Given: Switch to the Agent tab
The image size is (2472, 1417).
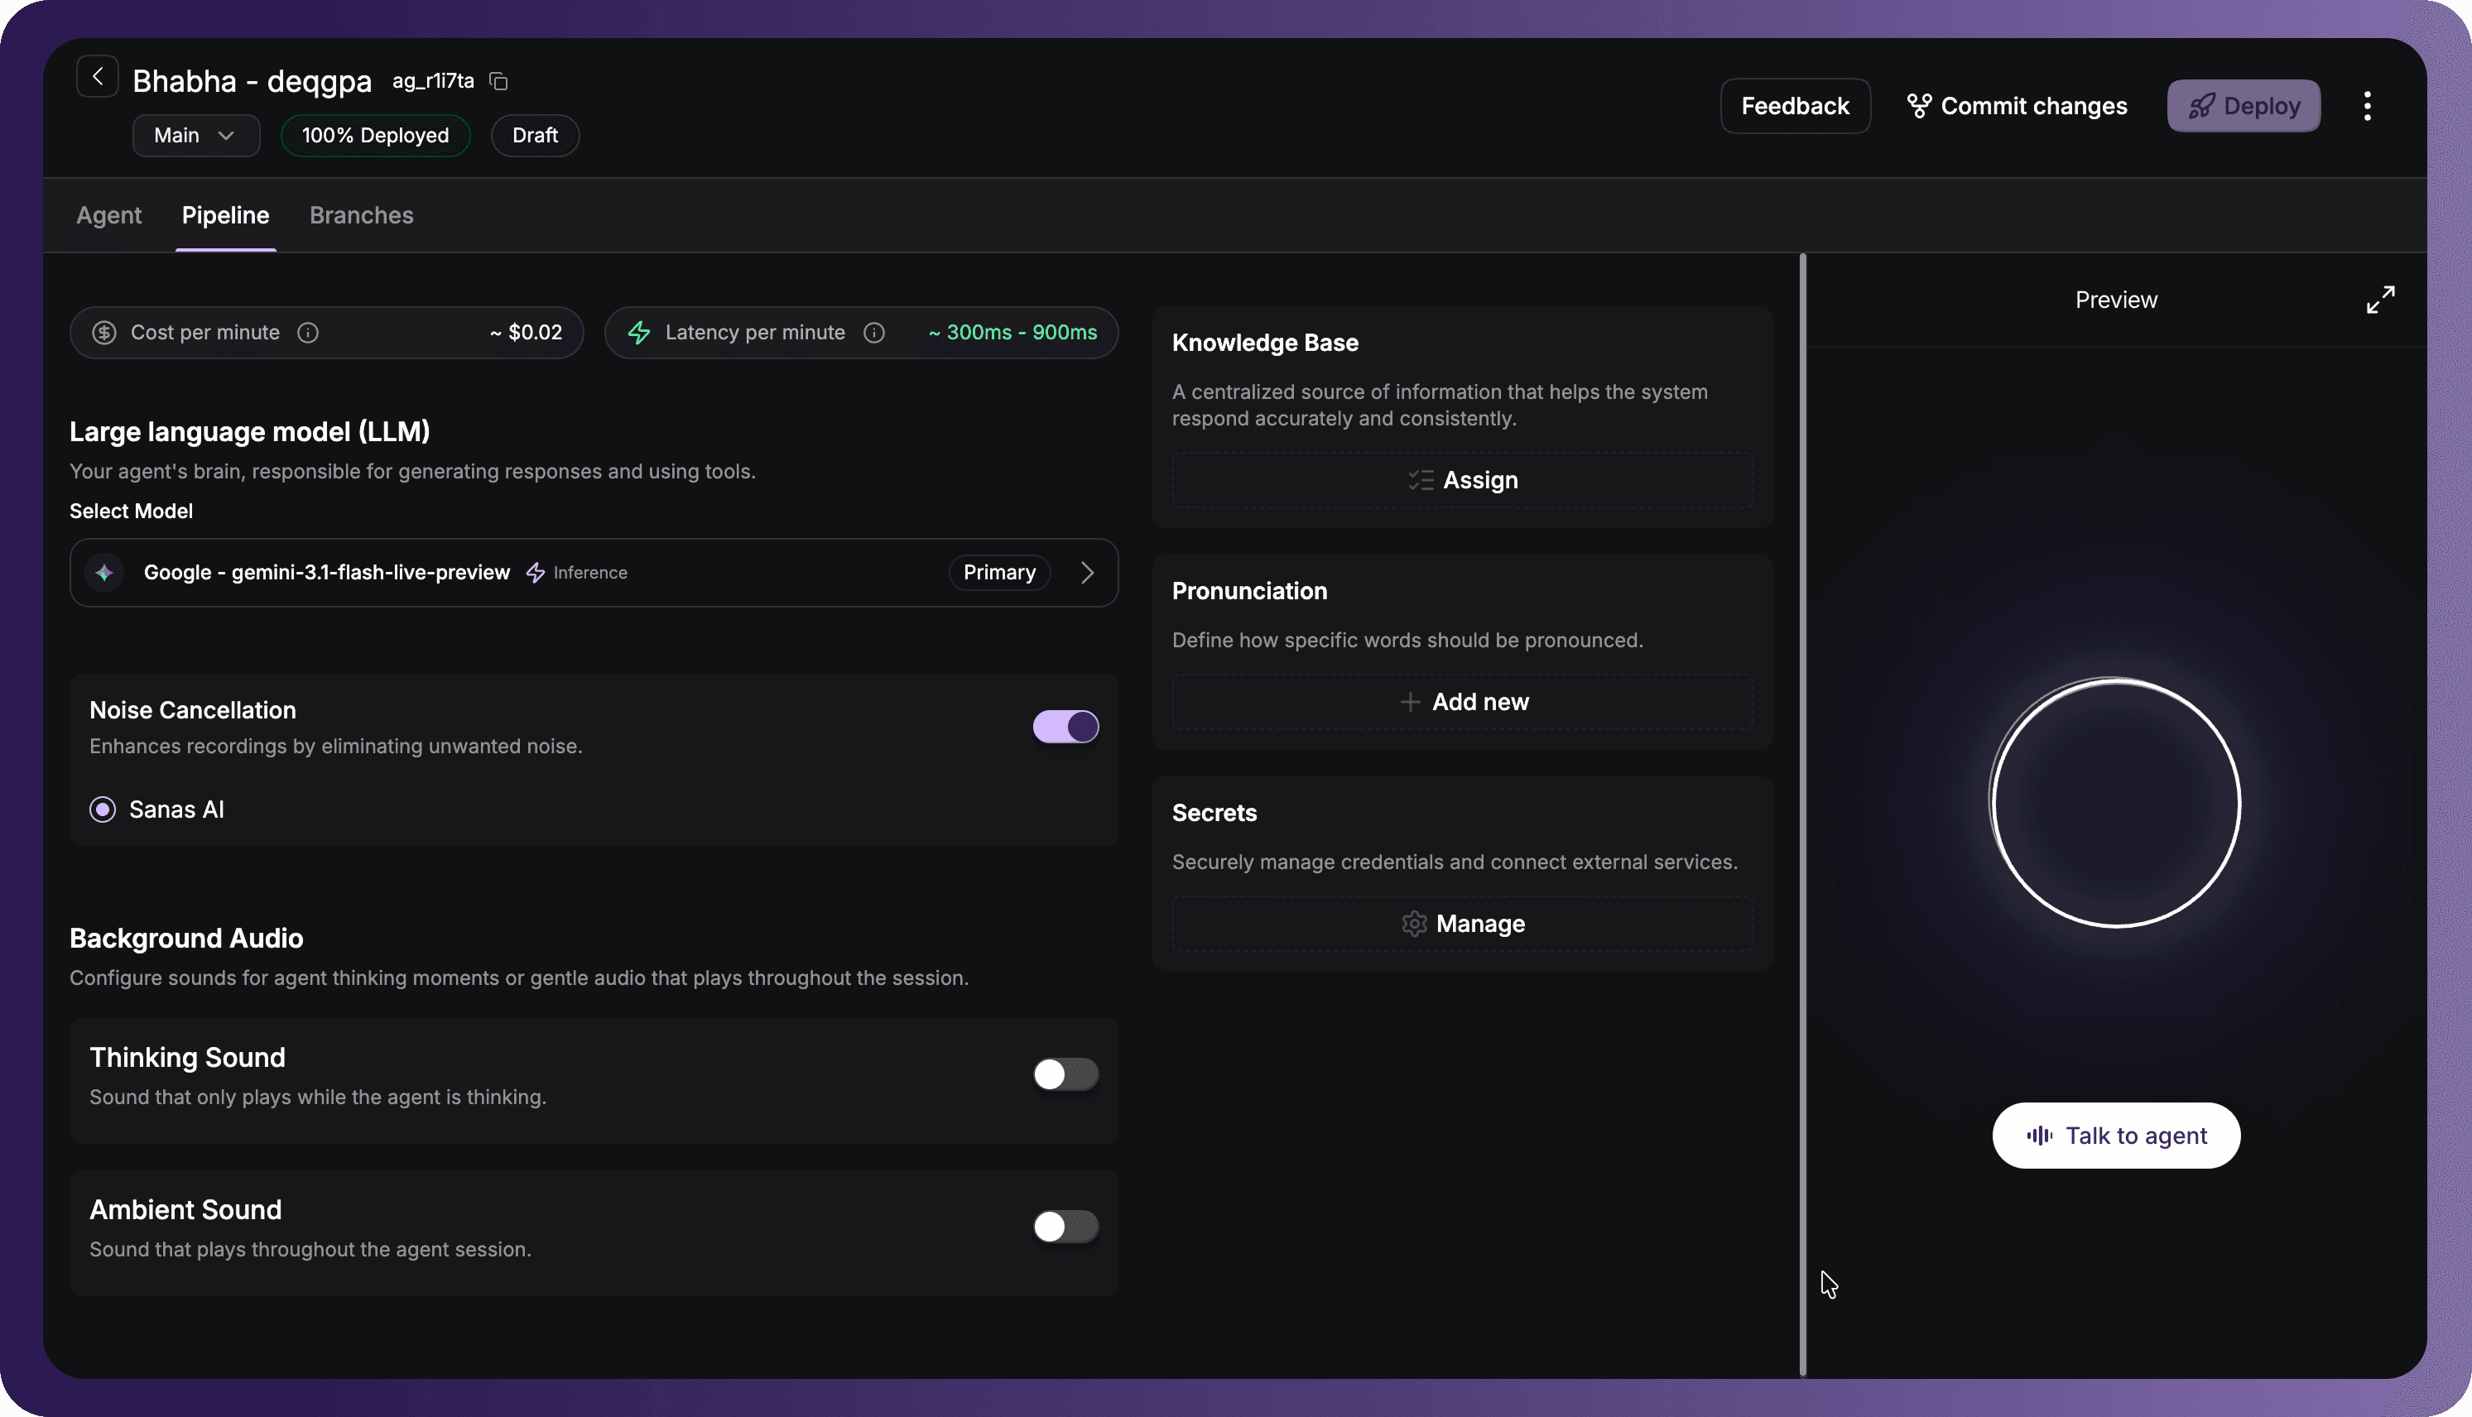Looking at the screenshot, I should [x=109, y=215].
